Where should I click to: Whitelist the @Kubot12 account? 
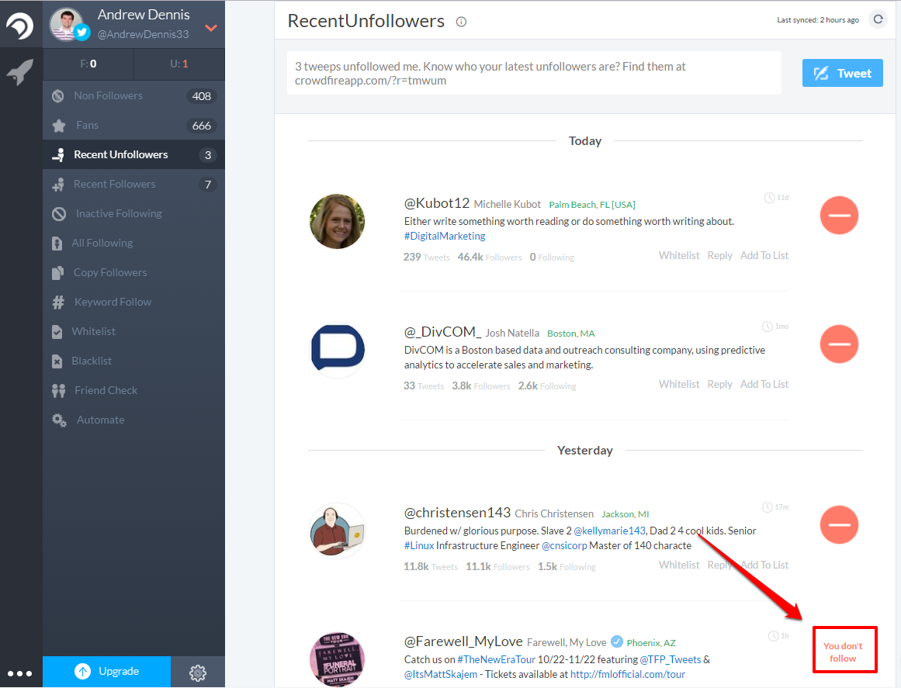(678, 256)
